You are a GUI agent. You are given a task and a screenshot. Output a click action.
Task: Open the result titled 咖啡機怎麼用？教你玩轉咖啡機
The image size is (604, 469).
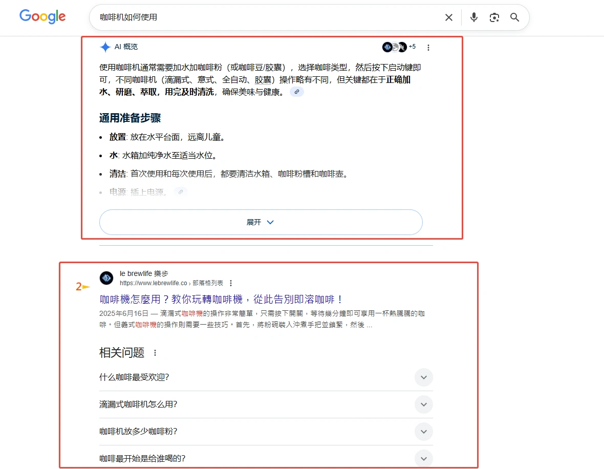(221, 300)
